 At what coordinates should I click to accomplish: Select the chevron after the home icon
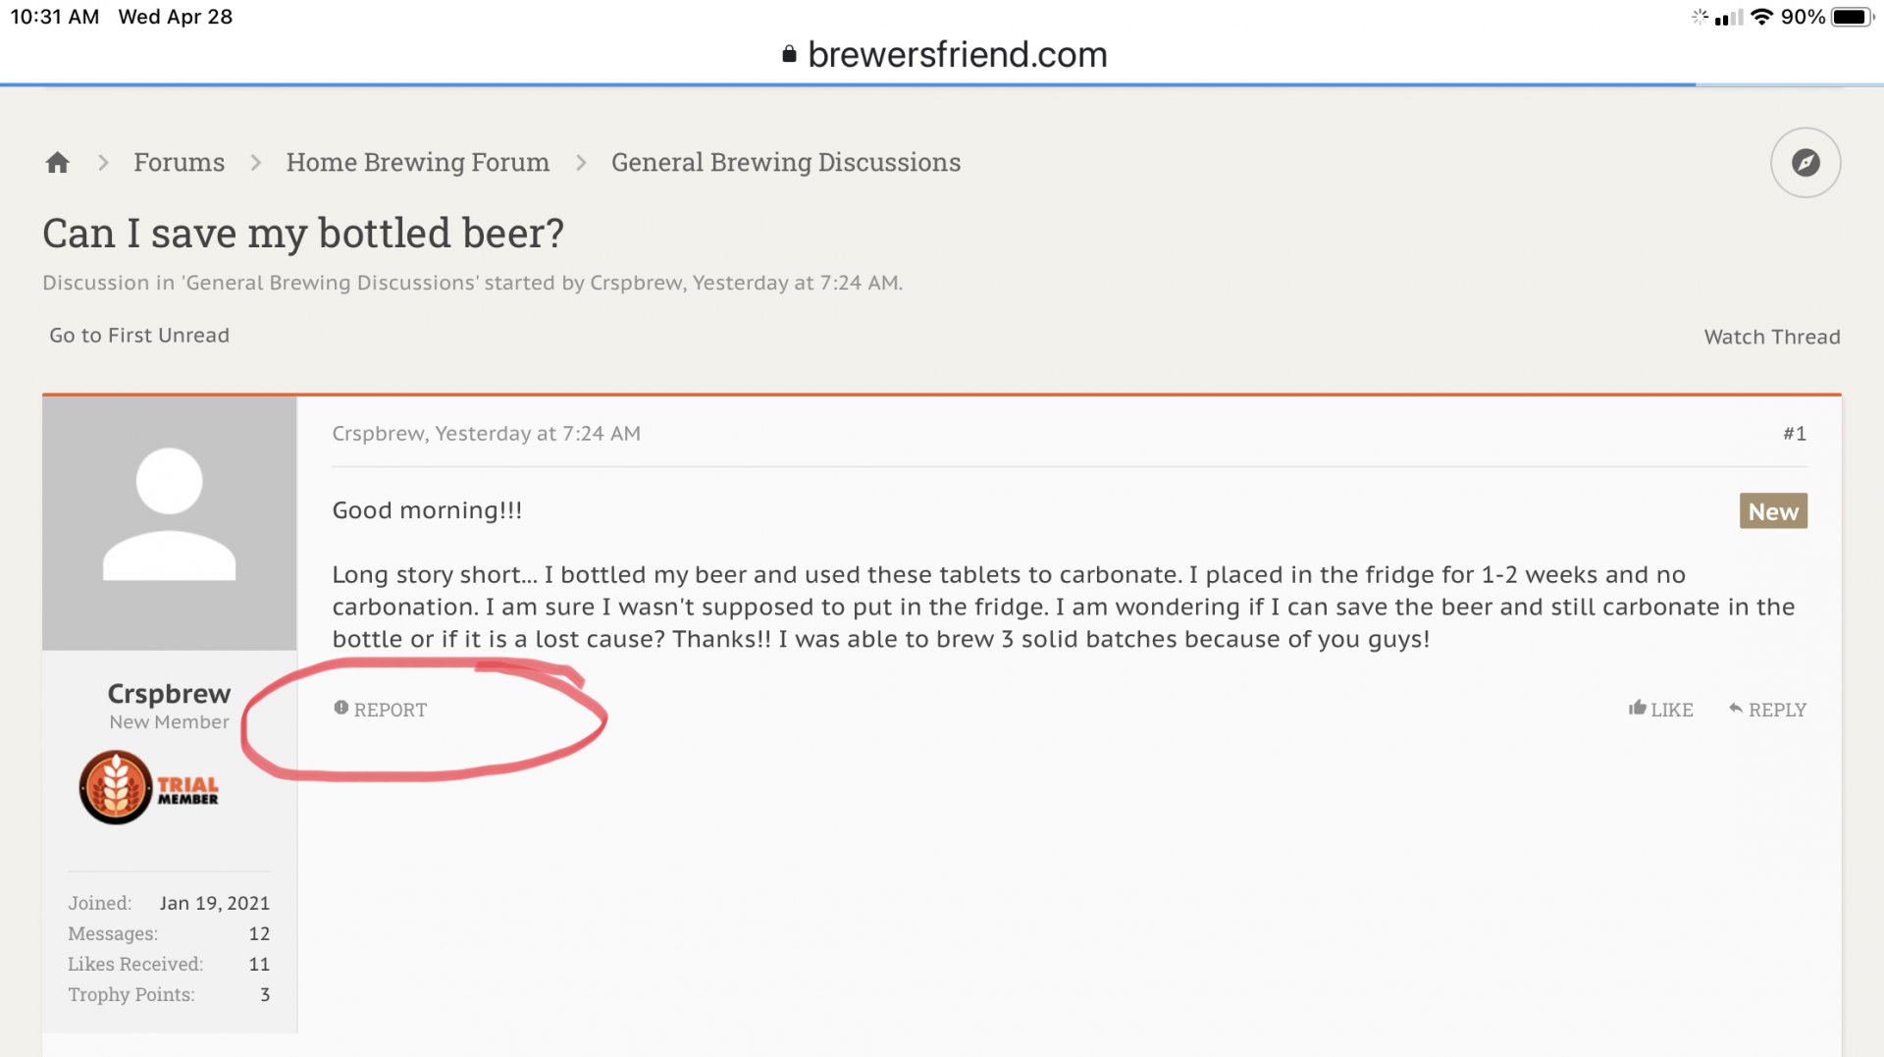103,162
